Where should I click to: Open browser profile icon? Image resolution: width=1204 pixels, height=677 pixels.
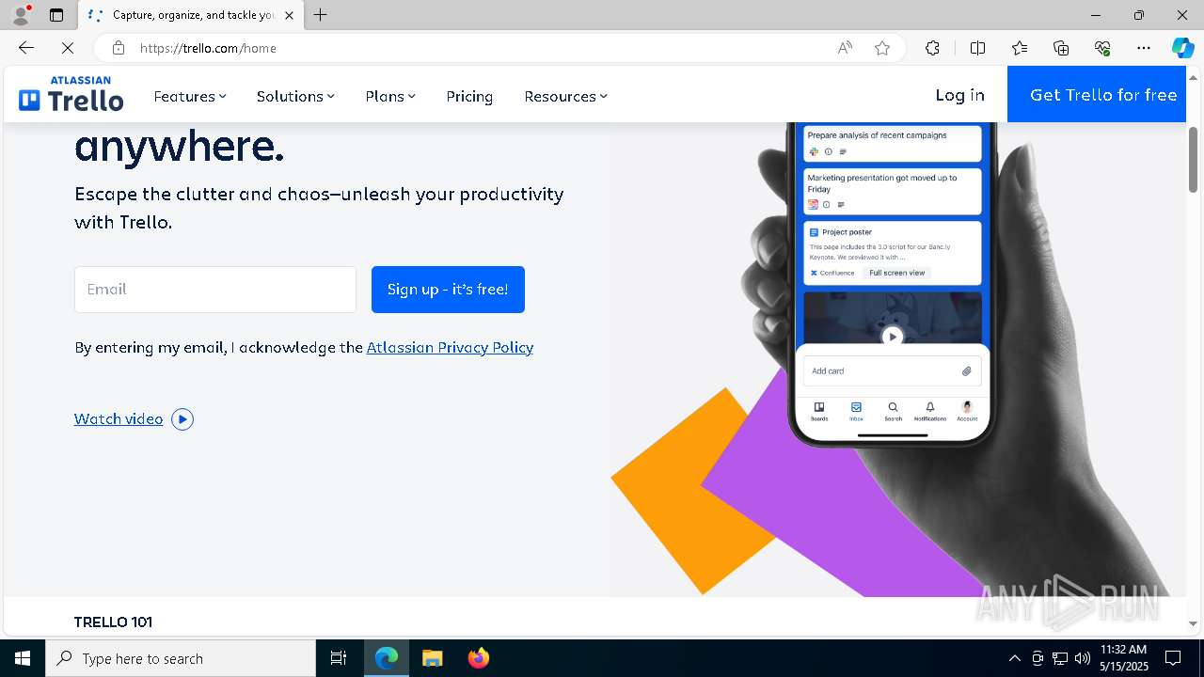click(x=21, y=15)
